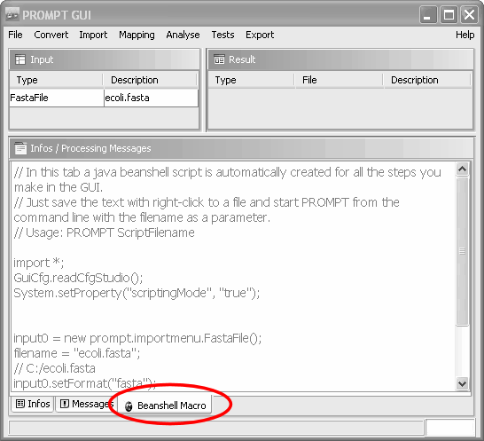Select the FastaFile row in Input table
The width and height of the screenshot is (484, 441).
coord(104,98)
